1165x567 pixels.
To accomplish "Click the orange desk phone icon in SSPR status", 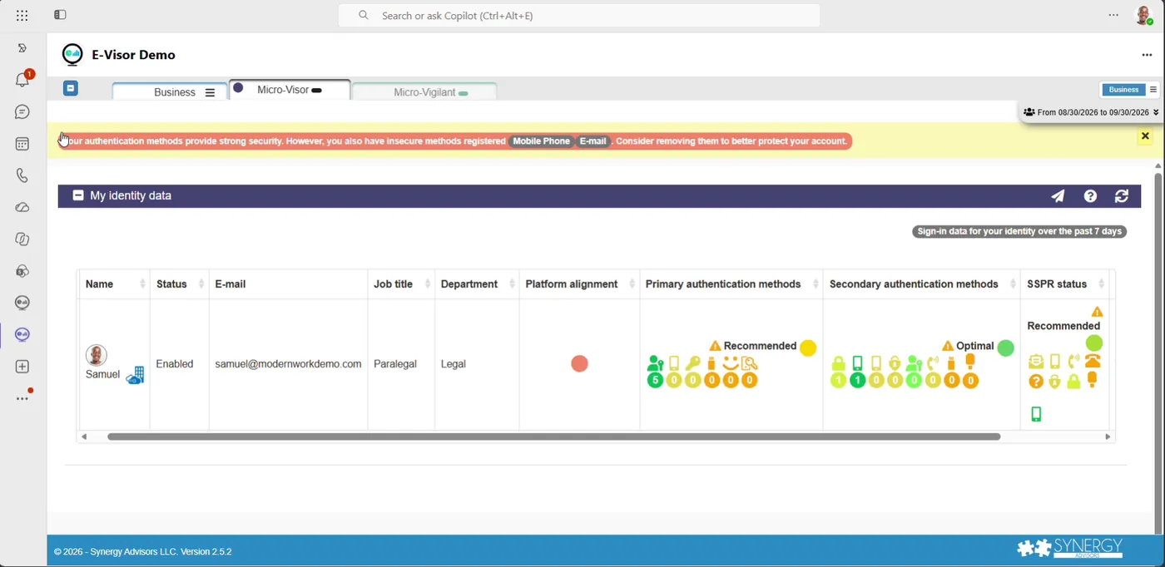I will tap(1093, 361).
